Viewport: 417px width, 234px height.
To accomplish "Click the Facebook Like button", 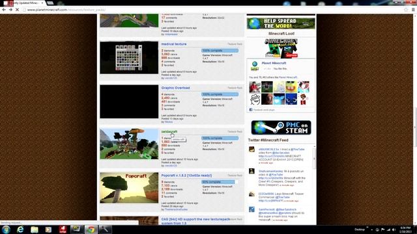I will tap(267, 69).
